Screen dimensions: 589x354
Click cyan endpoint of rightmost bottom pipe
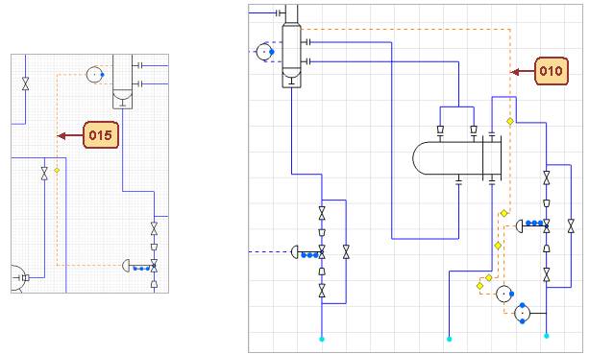(x=546, y=336)
